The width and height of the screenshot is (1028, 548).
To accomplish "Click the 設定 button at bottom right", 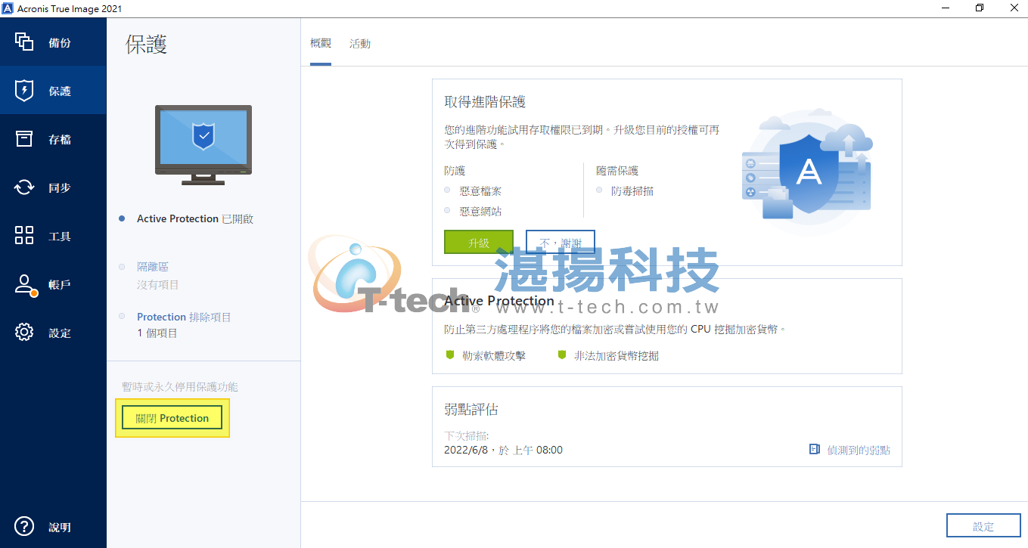I will click(983, 526).
